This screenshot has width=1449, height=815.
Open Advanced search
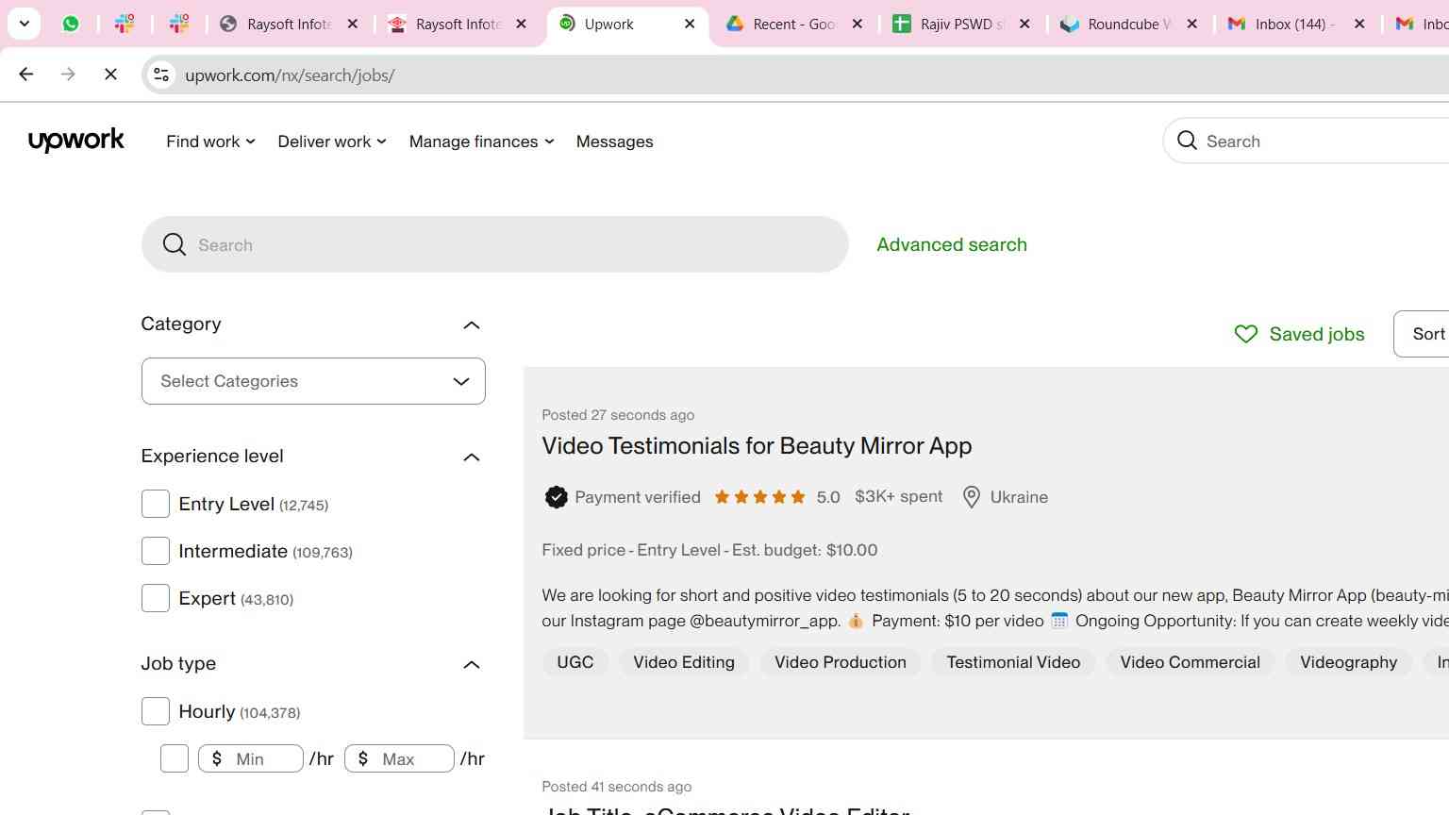point(951,244)
